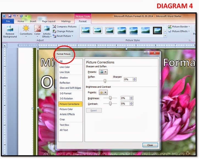Open the Picture Styles dialog launcher
This screenshot has width=199, height=159.
coord(189,40)
